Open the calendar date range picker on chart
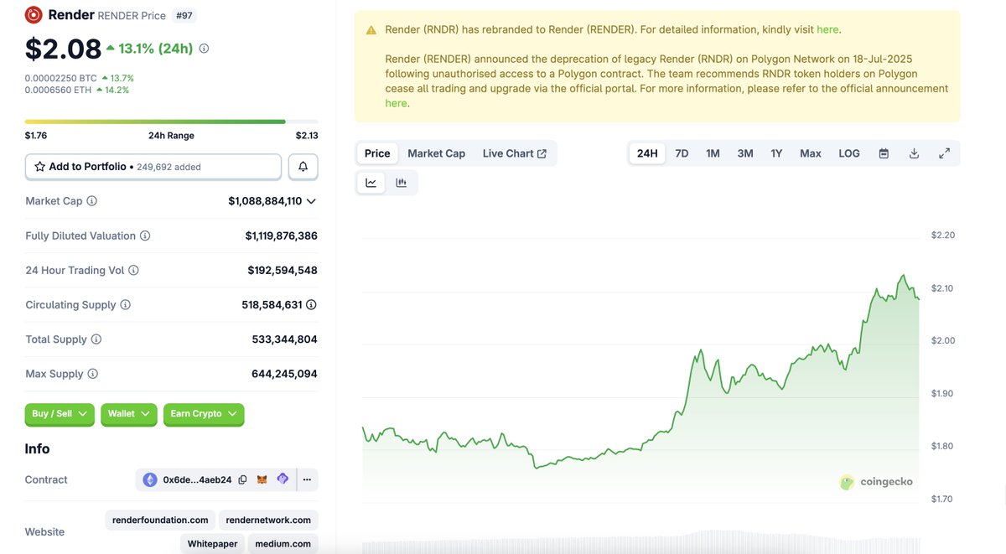 click(884, 153)
